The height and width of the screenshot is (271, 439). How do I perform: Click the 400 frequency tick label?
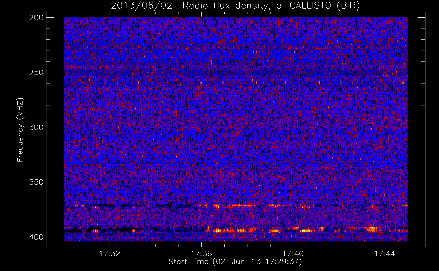tap(36, 237)
